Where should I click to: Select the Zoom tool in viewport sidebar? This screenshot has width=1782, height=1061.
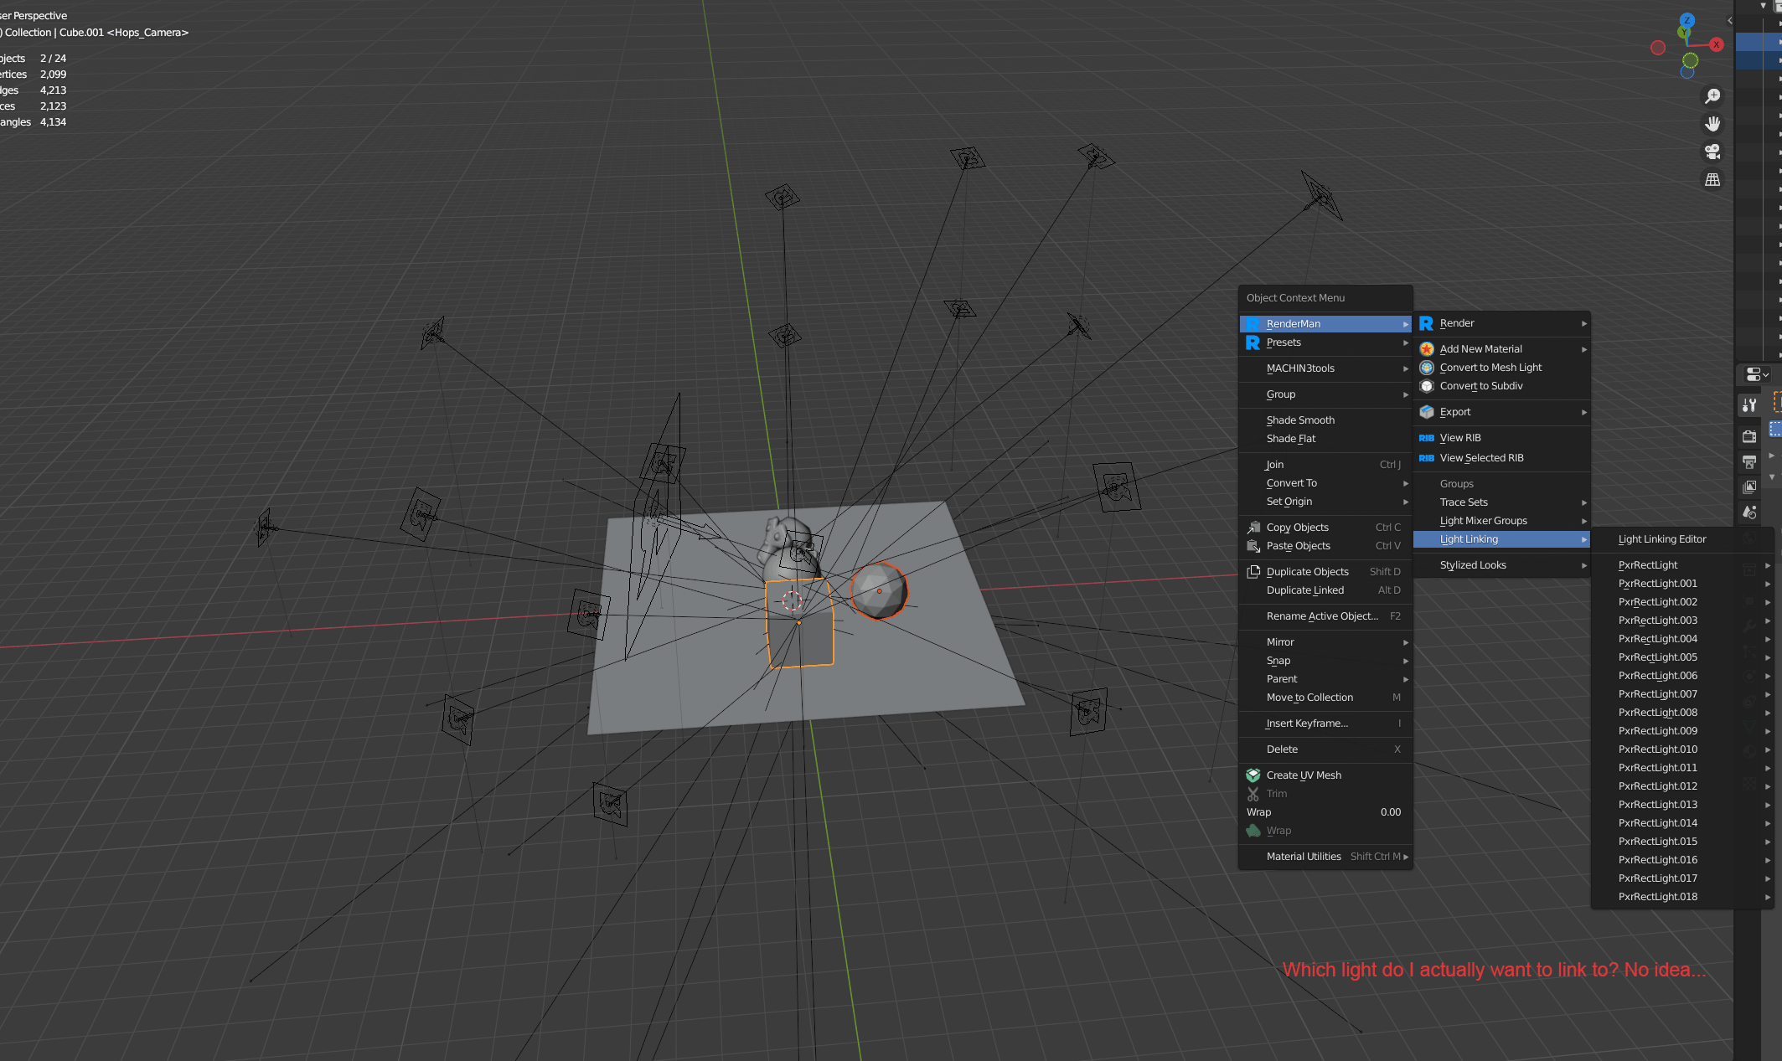(x=1712, y=95)
